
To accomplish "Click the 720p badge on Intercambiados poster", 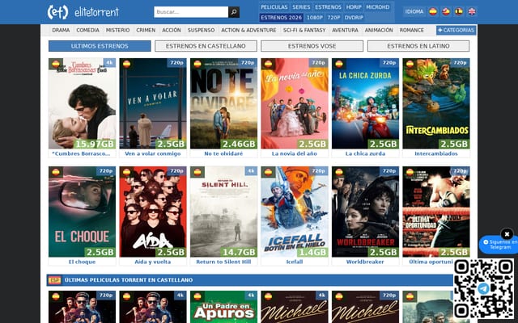I will [x=460, y=63].
